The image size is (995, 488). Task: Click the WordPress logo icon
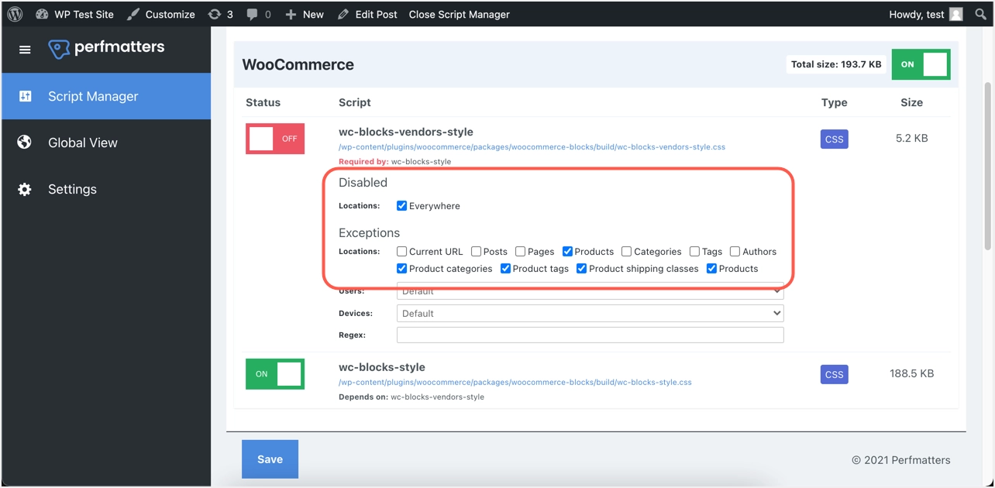[x=15, y=14]
